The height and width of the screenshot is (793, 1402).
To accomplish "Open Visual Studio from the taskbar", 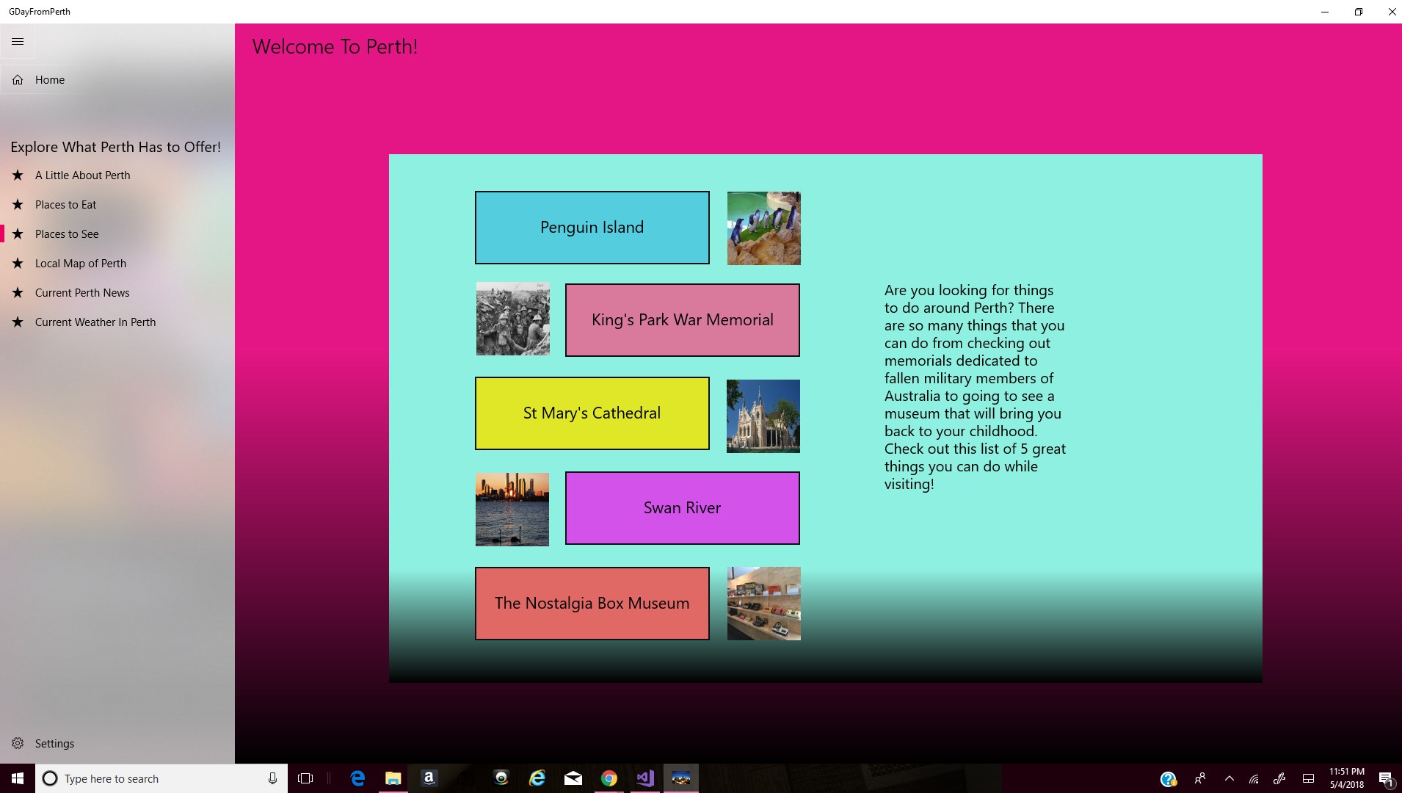I will click(645, 778).
